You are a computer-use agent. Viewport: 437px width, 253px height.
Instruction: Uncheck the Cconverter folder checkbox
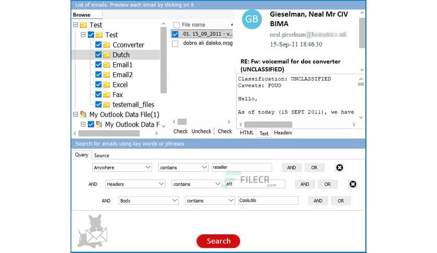pos(98,44)
